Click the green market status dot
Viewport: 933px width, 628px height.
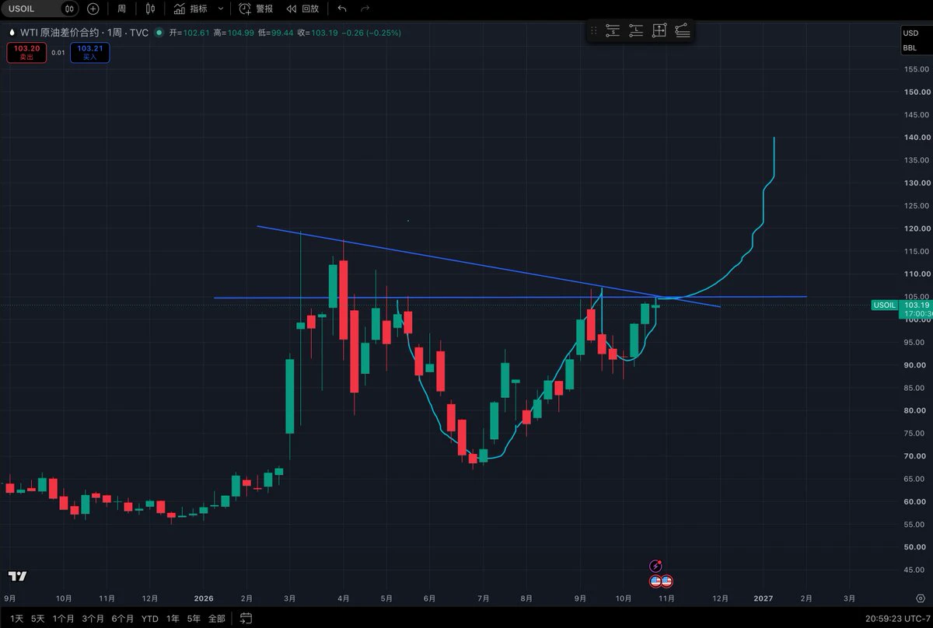tap(159, 33)
